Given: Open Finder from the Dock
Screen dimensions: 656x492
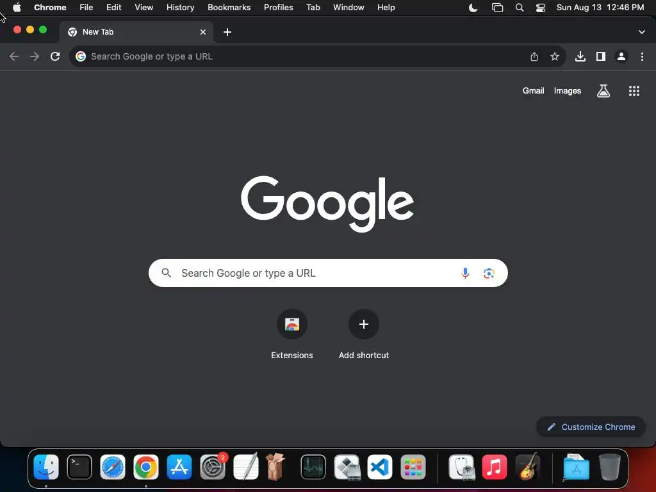Looking at the screenshot, I should point(46,467).
